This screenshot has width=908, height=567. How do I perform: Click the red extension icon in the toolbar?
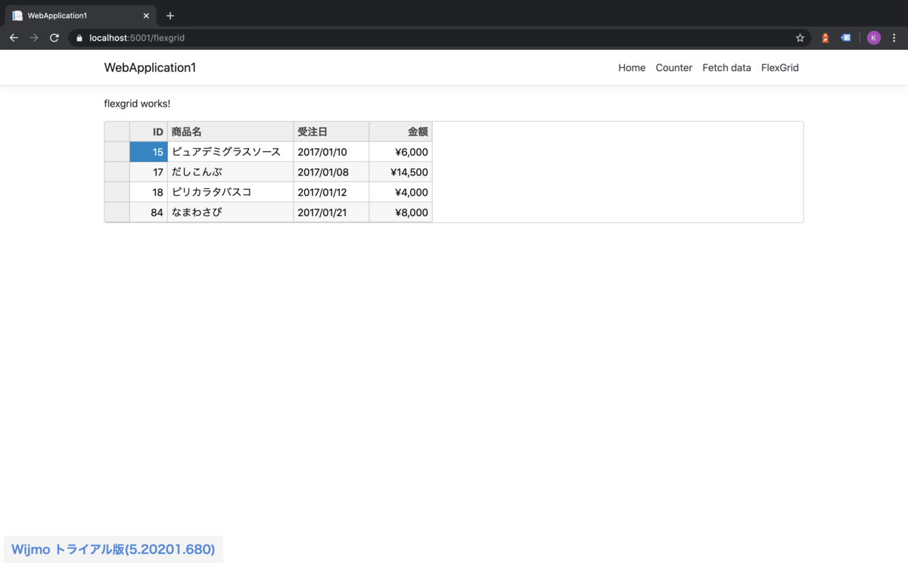(x=826, y=38)
